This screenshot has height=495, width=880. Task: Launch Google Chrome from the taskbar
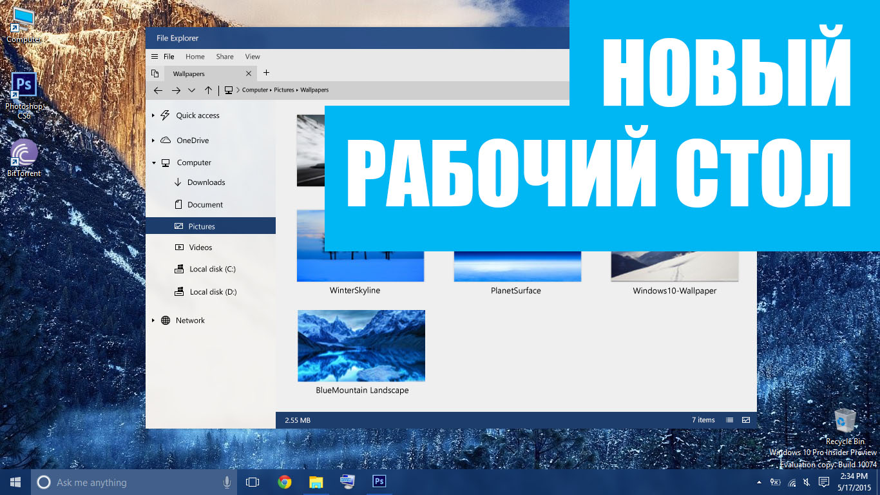click(285, 482)
